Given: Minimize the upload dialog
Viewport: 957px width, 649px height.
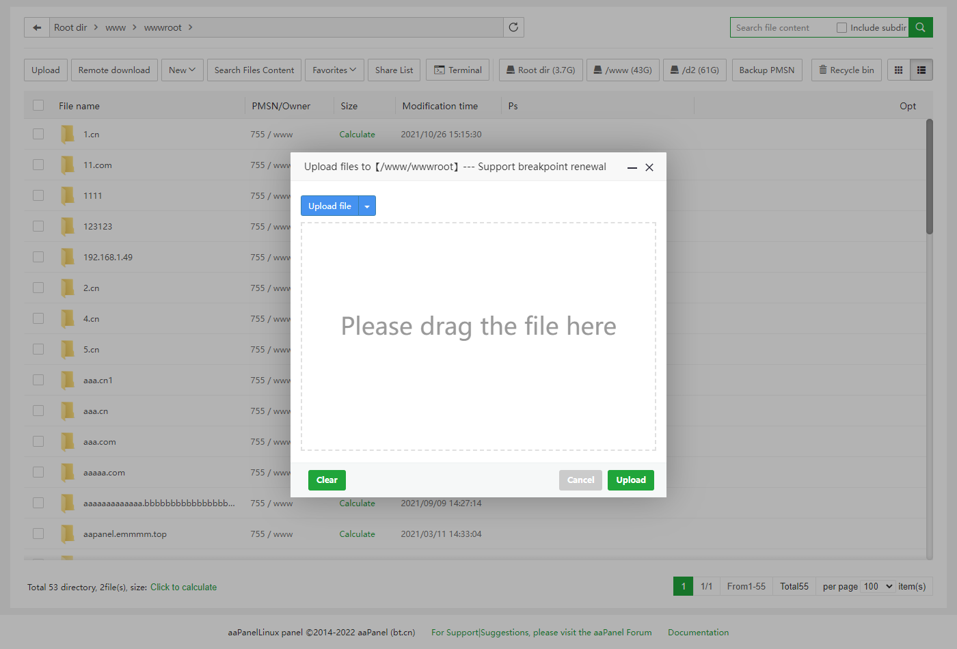Looking at the screenshot, I should [x=632, y=167].
